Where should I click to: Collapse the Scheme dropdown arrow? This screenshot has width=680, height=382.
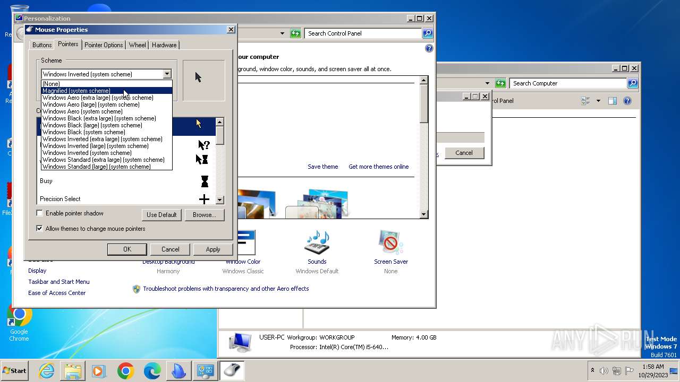[x=167, y=74]
